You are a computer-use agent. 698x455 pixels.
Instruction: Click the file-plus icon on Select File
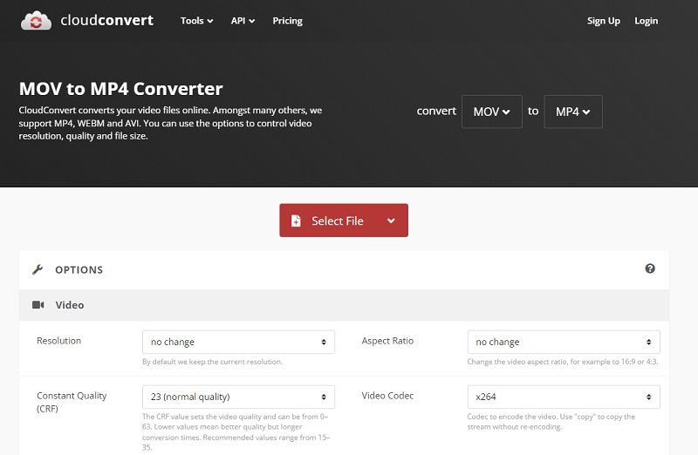coord(296,221)
